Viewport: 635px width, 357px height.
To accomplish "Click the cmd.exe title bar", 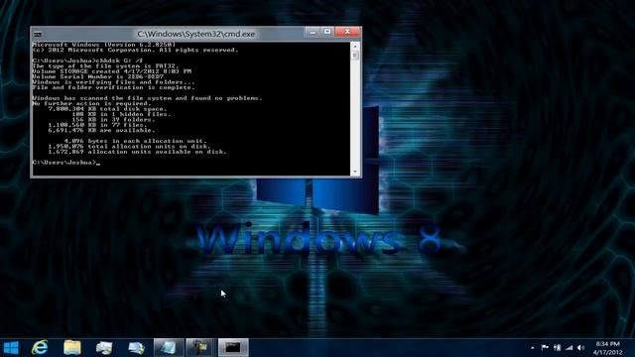I will click(196, 34).
